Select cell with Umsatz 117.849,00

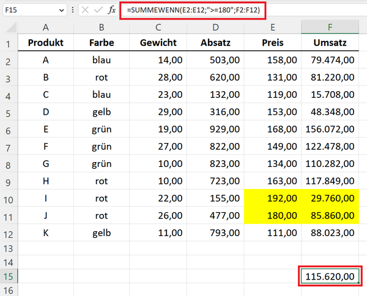click(330, 181)
